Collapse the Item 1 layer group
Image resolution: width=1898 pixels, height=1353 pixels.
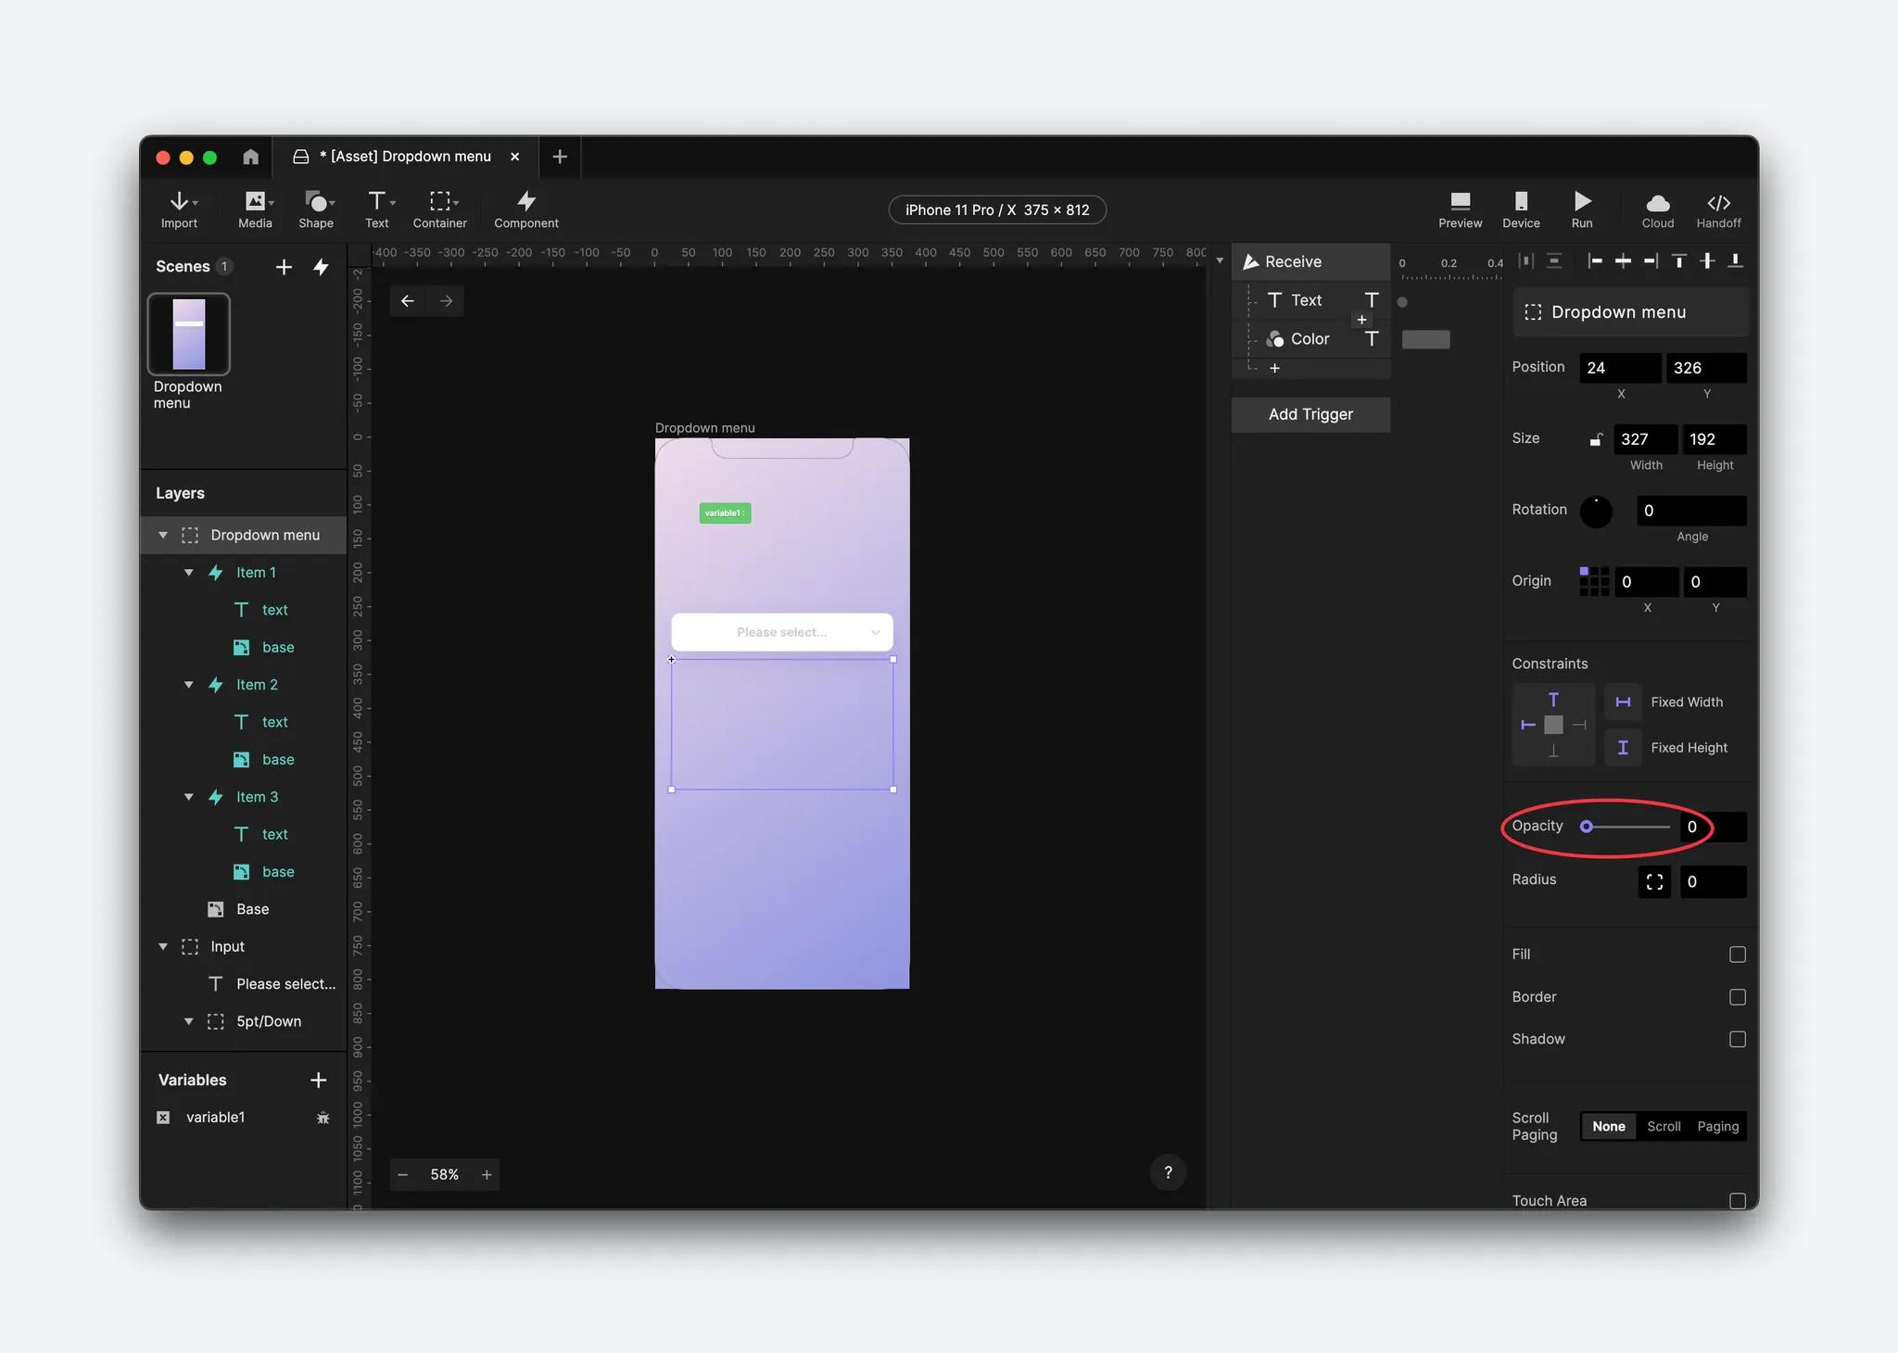click(x=189, y=573)
